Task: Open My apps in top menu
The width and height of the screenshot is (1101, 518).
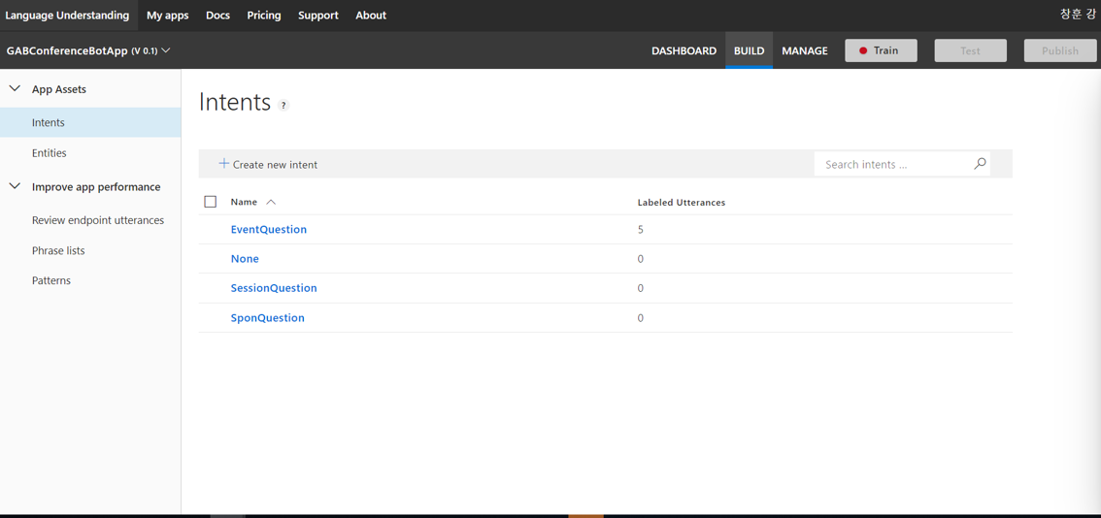Action: (x=168, y=15)
